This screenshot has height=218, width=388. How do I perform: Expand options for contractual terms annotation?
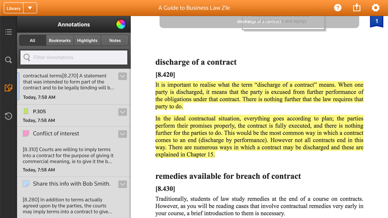point(123,76)
